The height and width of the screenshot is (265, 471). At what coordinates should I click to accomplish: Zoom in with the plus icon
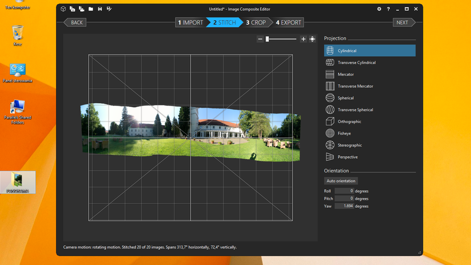pyautogui.click(x=303, y=39)
